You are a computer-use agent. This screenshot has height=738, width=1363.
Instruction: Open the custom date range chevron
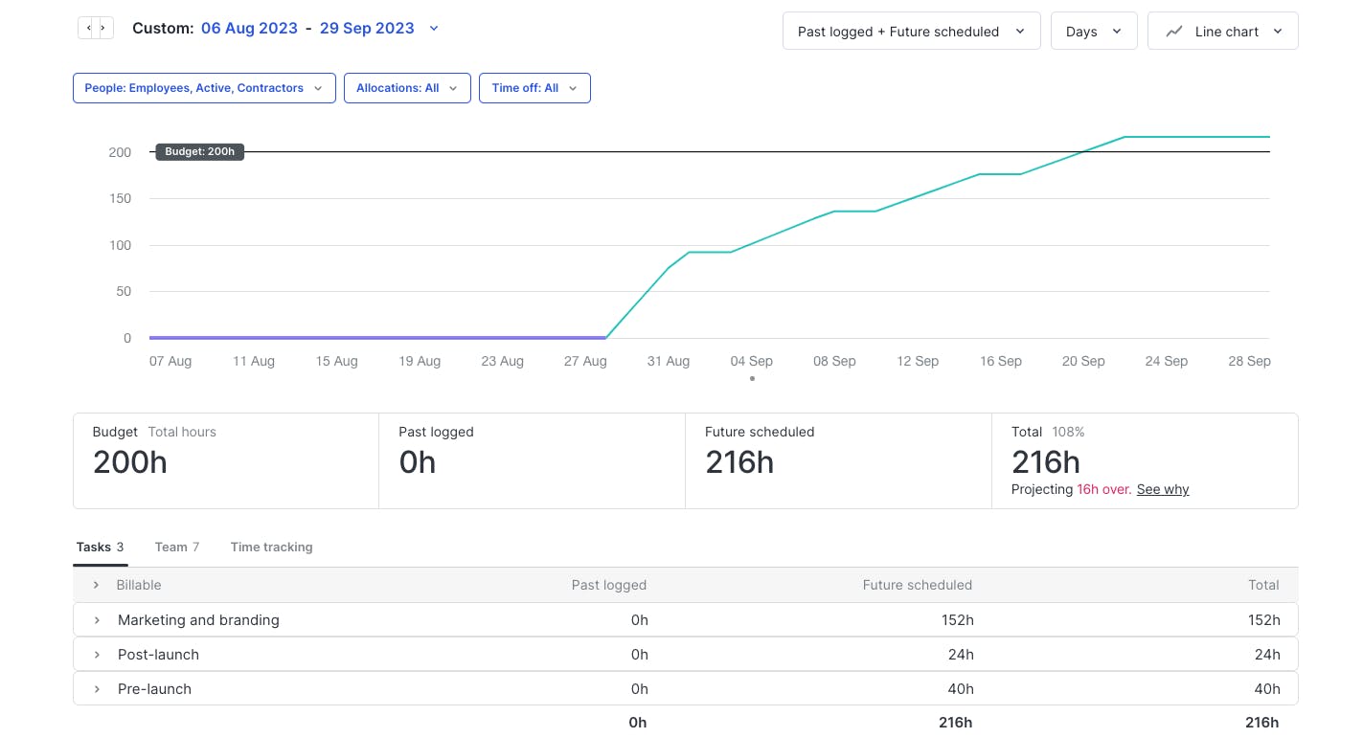(x=434, y=29)
